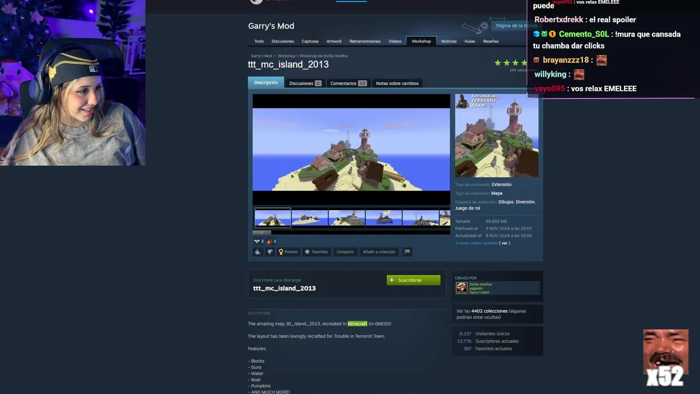Click the Diversión tag
The height and width of the screenshot is (394, 700).
525,202
